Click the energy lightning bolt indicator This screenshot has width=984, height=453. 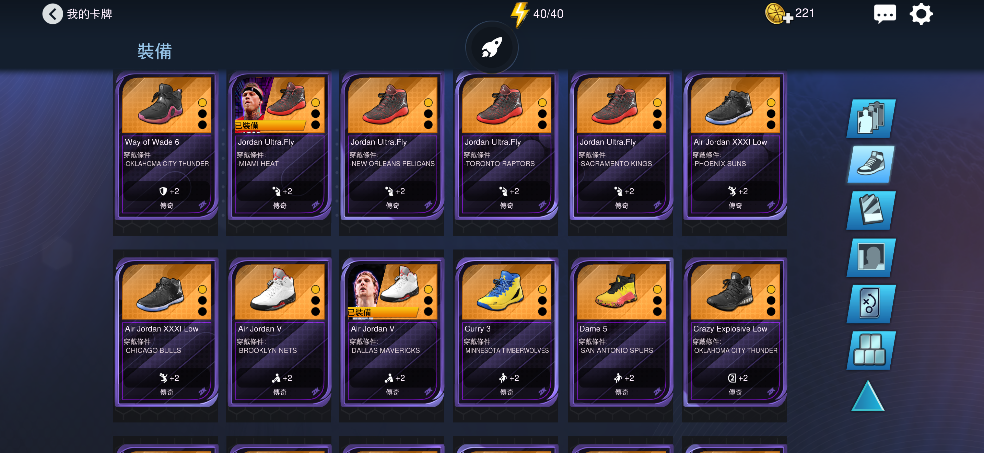point(519,14)
